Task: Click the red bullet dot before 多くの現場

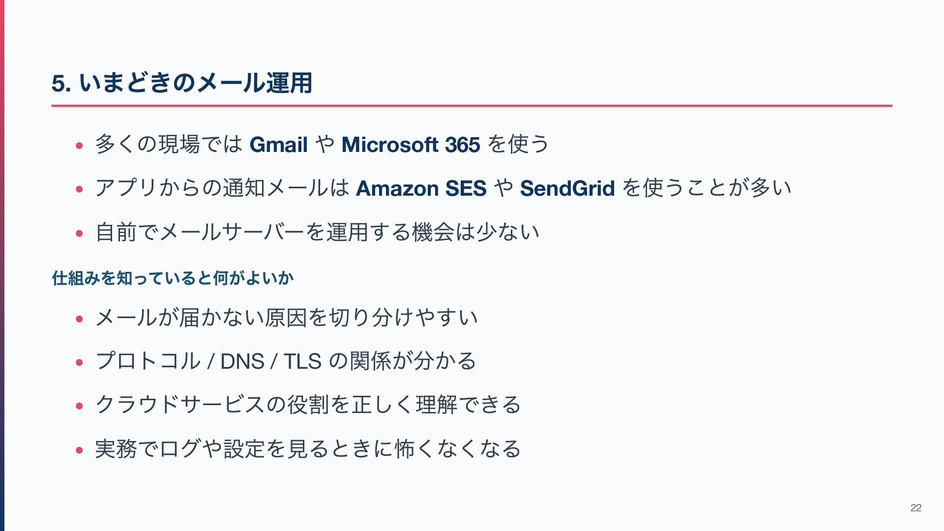Action: [x=79, y=146]
